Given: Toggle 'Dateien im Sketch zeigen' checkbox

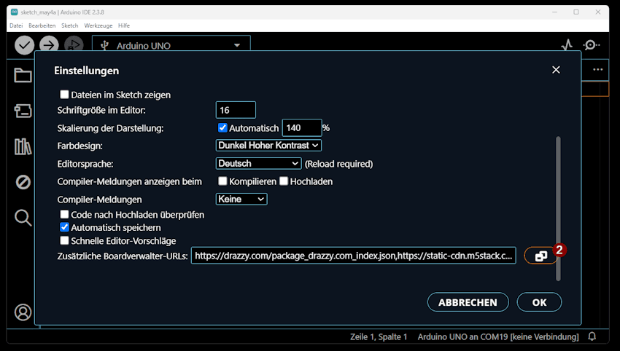Looking at the screenshot, I should [x=64, y=95].
